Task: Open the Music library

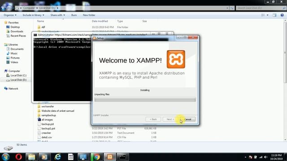Action: 14,53
